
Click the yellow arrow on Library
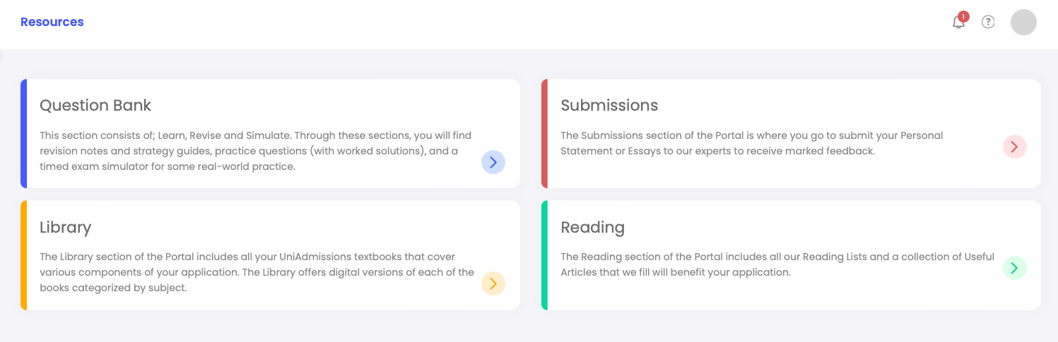pos(493,283)
